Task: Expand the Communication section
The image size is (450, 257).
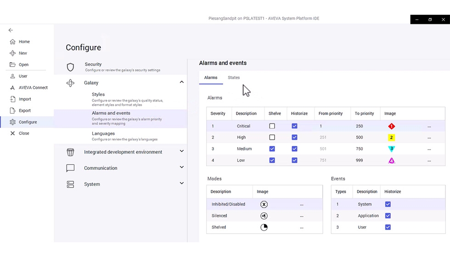Action: 181,167
